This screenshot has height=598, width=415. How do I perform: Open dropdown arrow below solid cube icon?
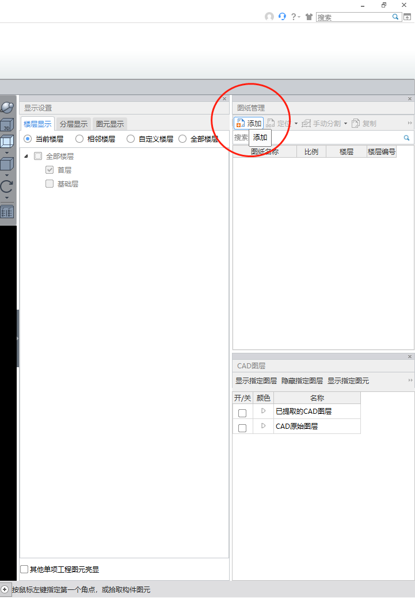pyautogui.click(x=7, y=176)
